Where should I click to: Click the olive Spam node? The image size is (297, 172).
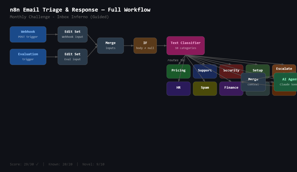[x=205, y=89]
